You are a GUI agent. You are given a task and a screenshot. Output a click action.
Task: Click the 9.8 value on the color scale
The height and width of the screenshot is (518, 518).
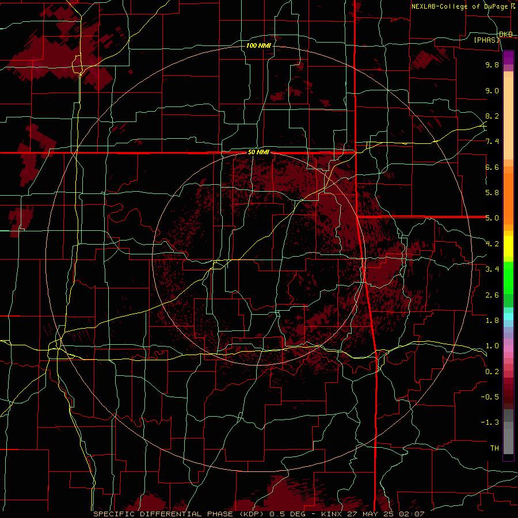(492, 64)
